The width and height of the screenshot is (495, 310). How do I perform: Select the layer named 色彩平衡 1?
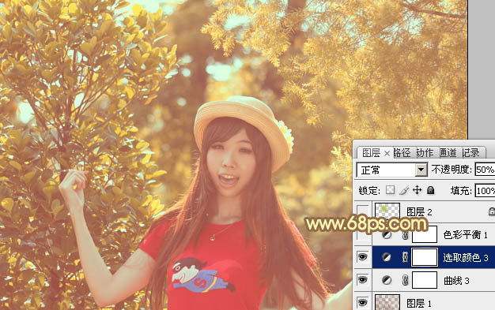pos(465,235)
